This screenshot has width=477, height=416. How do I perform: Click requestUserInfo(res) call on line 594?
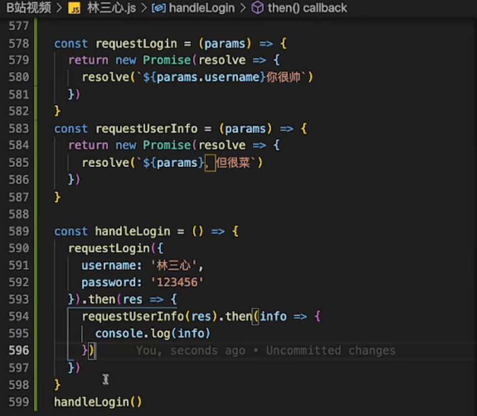pyautogui.click(x=149, y=316)
